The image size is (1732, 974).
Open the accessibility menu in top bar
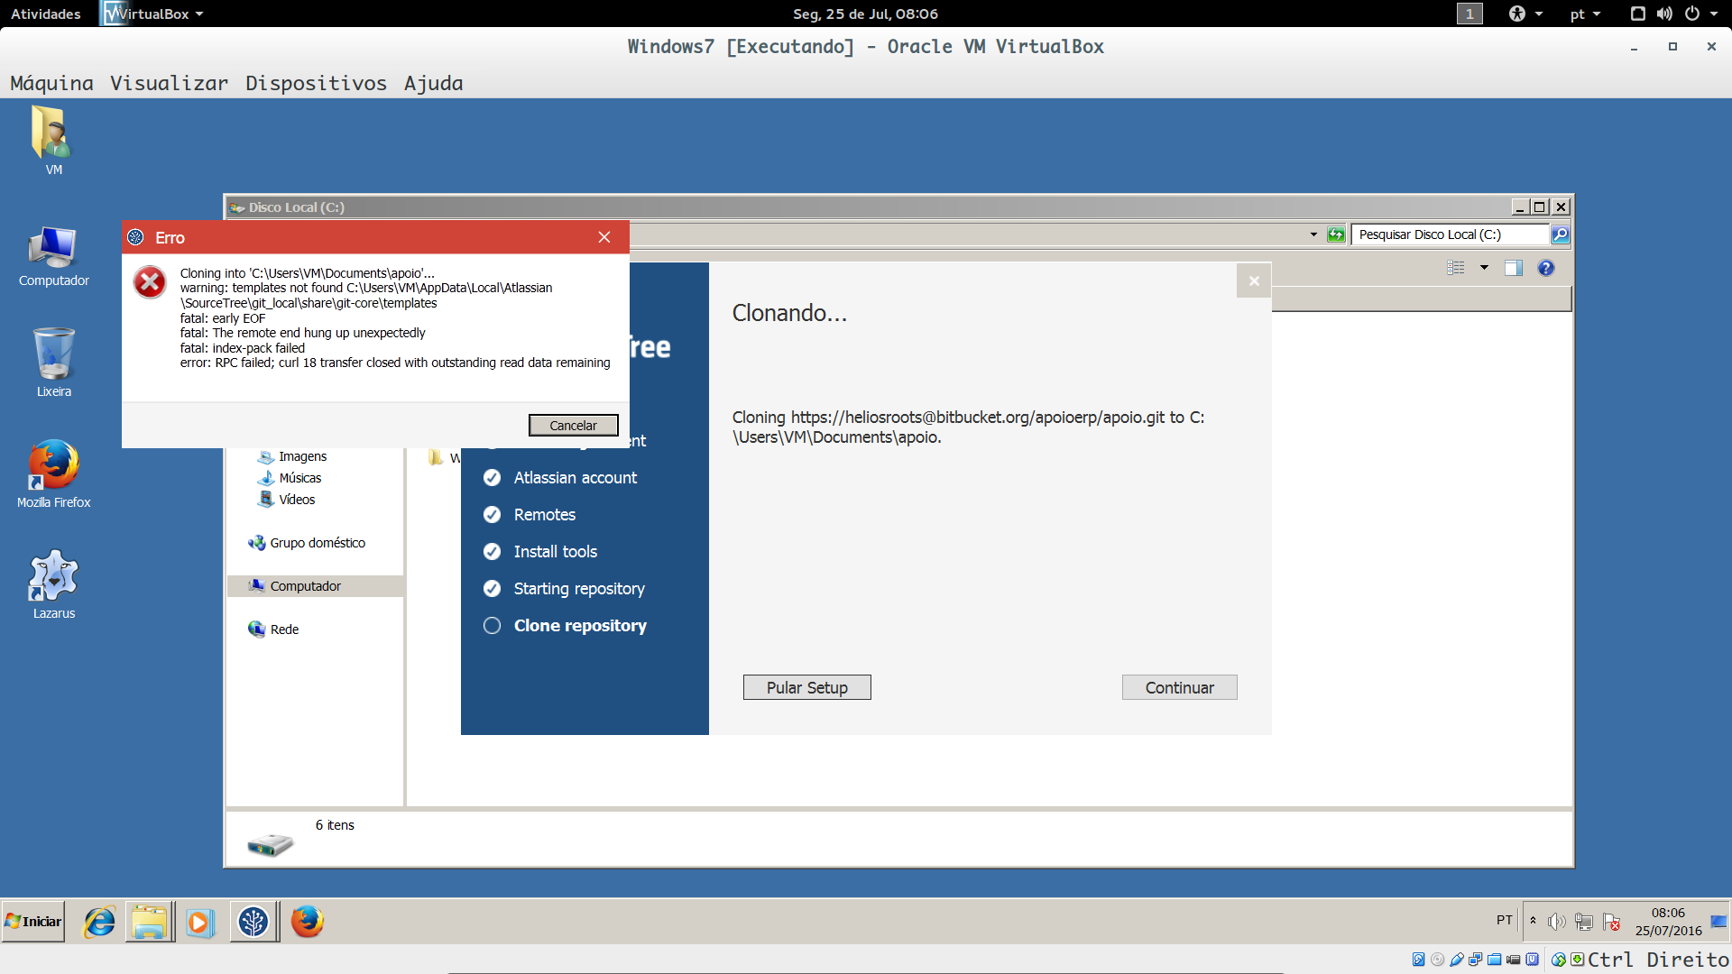pyautogui.click(x=1525, y=14)
